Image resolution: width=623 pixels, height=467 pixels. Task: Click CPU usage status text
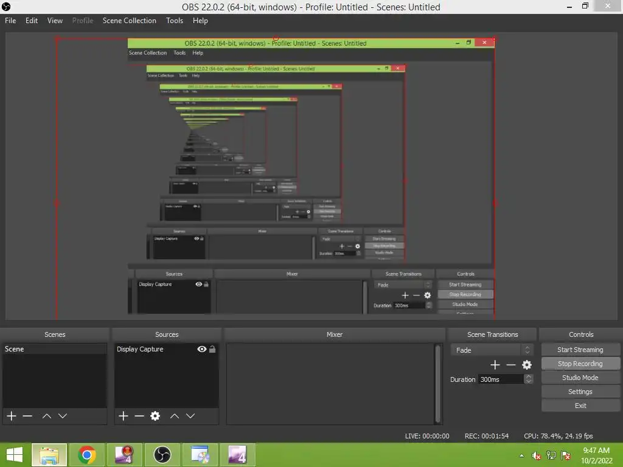point(559,436)
